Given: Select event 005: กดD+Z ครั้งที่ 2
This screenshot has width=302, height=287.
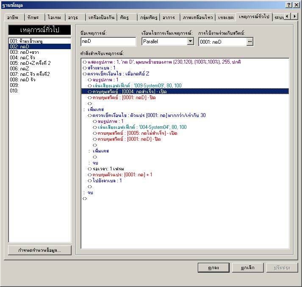Looking at the screenshot, I should 40,63.
